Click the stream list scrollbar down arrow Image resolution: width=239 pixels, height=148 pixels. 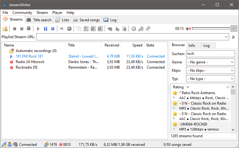point(233,130)
